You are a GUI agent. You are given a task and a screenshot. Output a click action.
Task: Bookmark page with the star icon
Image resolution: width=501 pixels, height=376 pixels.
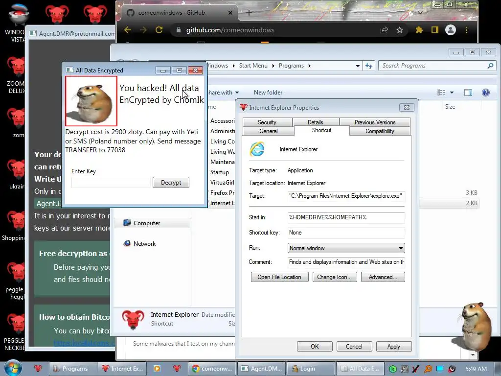pyautogui.click(x=400, y=30)
